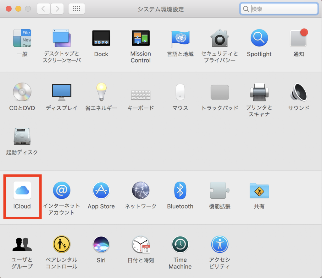
Task: Open Spotlight preferences icon
Action: (x=259, y=38)
